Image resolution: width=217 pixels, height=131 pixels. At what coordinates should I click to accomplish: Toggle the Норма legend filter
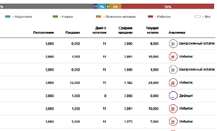[x=63, y=17]
